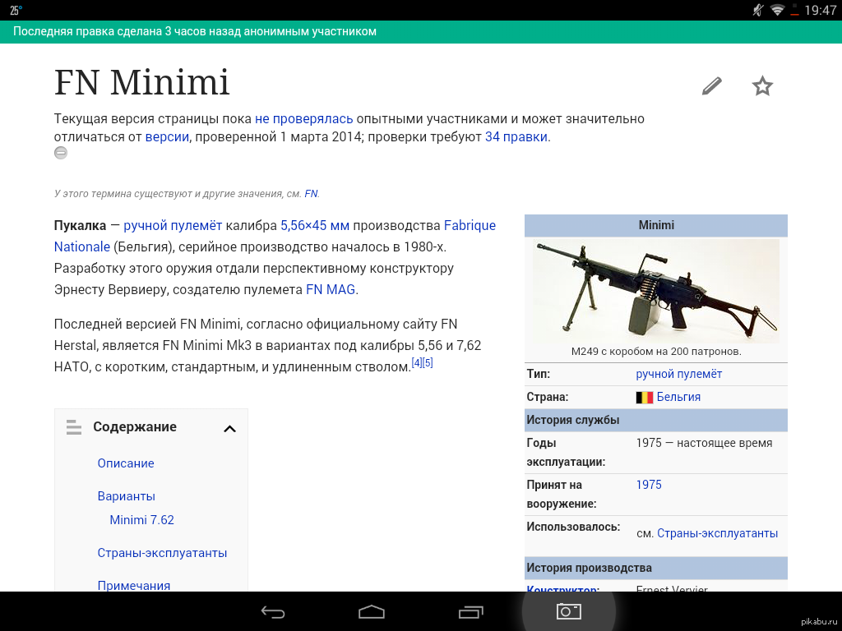Tap the image caption about 200 патронов
This screenshot has height=631, width=842.
pyautogui.click(x=656, y=352)
